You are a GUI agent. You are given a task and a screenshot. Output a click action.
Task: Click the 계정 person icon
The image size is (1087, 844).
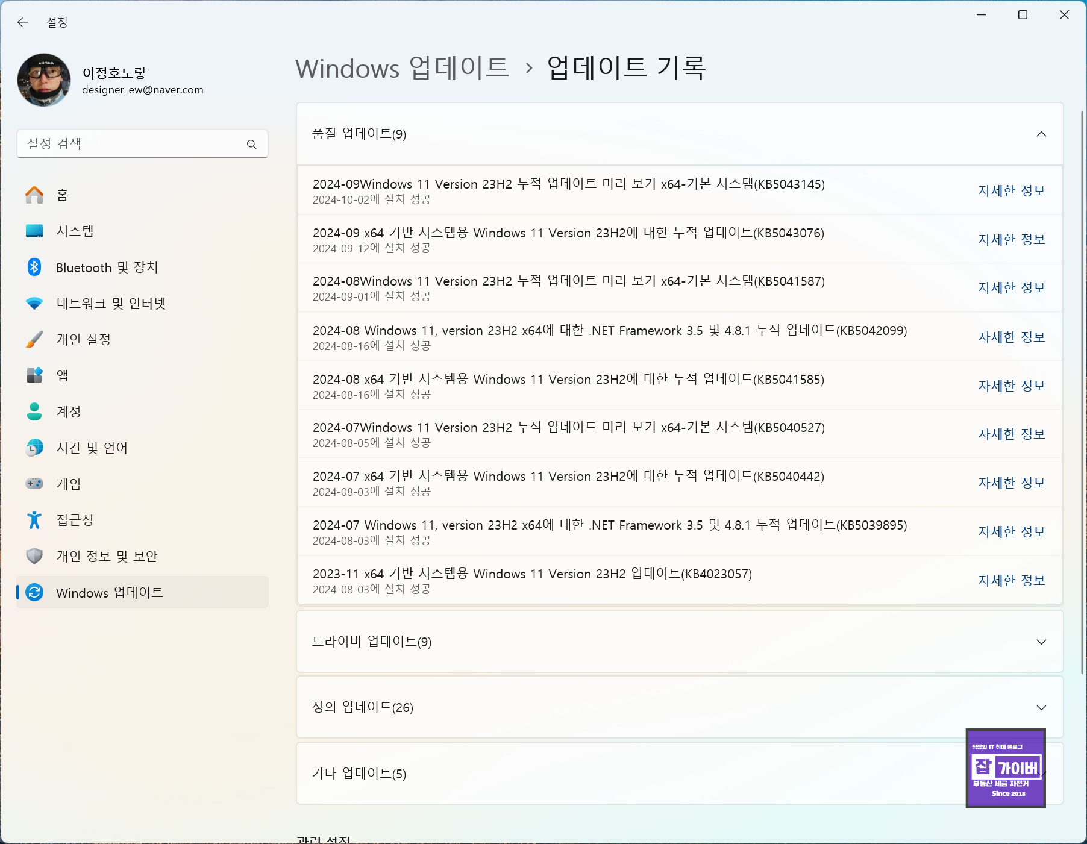click(x=34, y=411)
